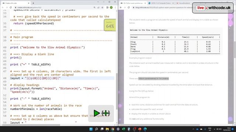Screen dimensions: 236x132
Task: Open Excel from the taskbar
Action: point(124,129)
